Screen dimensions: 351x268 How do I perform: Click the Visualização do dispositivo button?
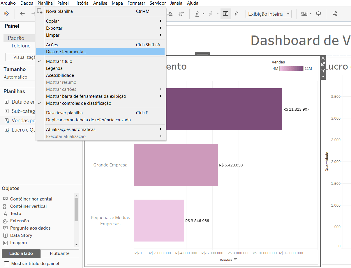point(20,57)
